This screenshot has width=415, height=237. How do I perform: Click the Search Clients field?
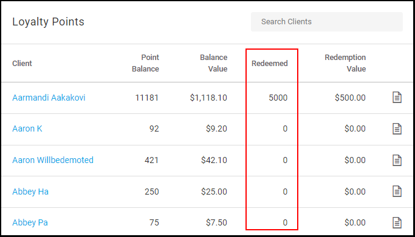pos(327,22)
